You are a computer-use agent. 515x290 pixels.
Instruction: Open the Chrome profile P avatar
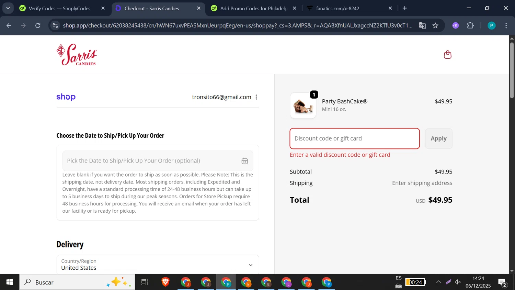coord(492,25)
